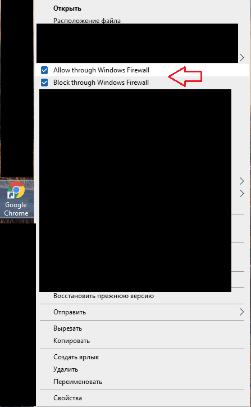This screenshot has width=251, height=407.
Task: Open Расположение файла from the menu
Action: point(87,21)
